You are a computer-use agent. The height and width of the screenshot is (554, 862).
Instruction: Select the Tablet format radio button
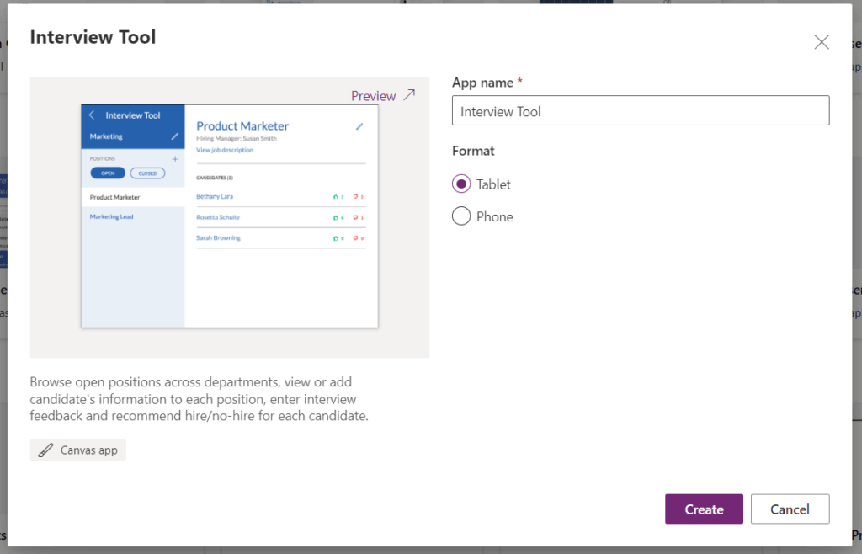(x=461, y=184)
